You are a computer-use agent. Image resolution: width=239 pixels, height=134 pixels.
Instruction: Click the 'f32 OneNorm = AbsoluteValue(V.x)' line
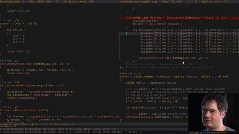tap(63, 117)
